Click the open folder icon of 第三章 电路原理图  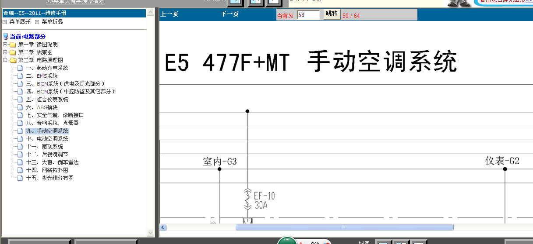[13, 60]
